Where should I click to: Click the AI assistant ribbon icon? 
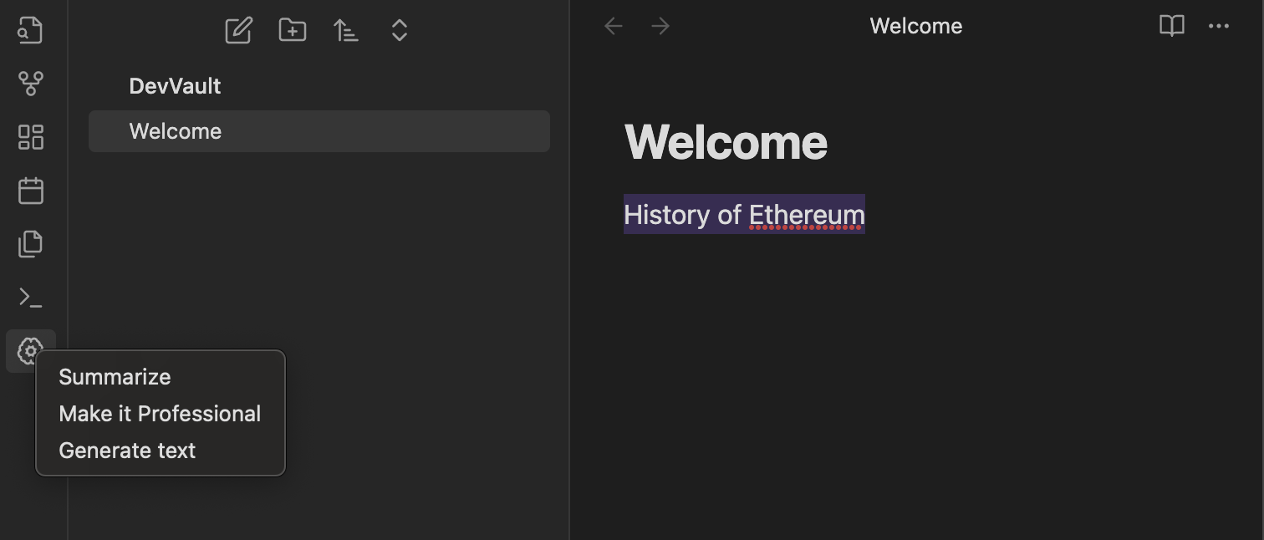tap(30, 351)
